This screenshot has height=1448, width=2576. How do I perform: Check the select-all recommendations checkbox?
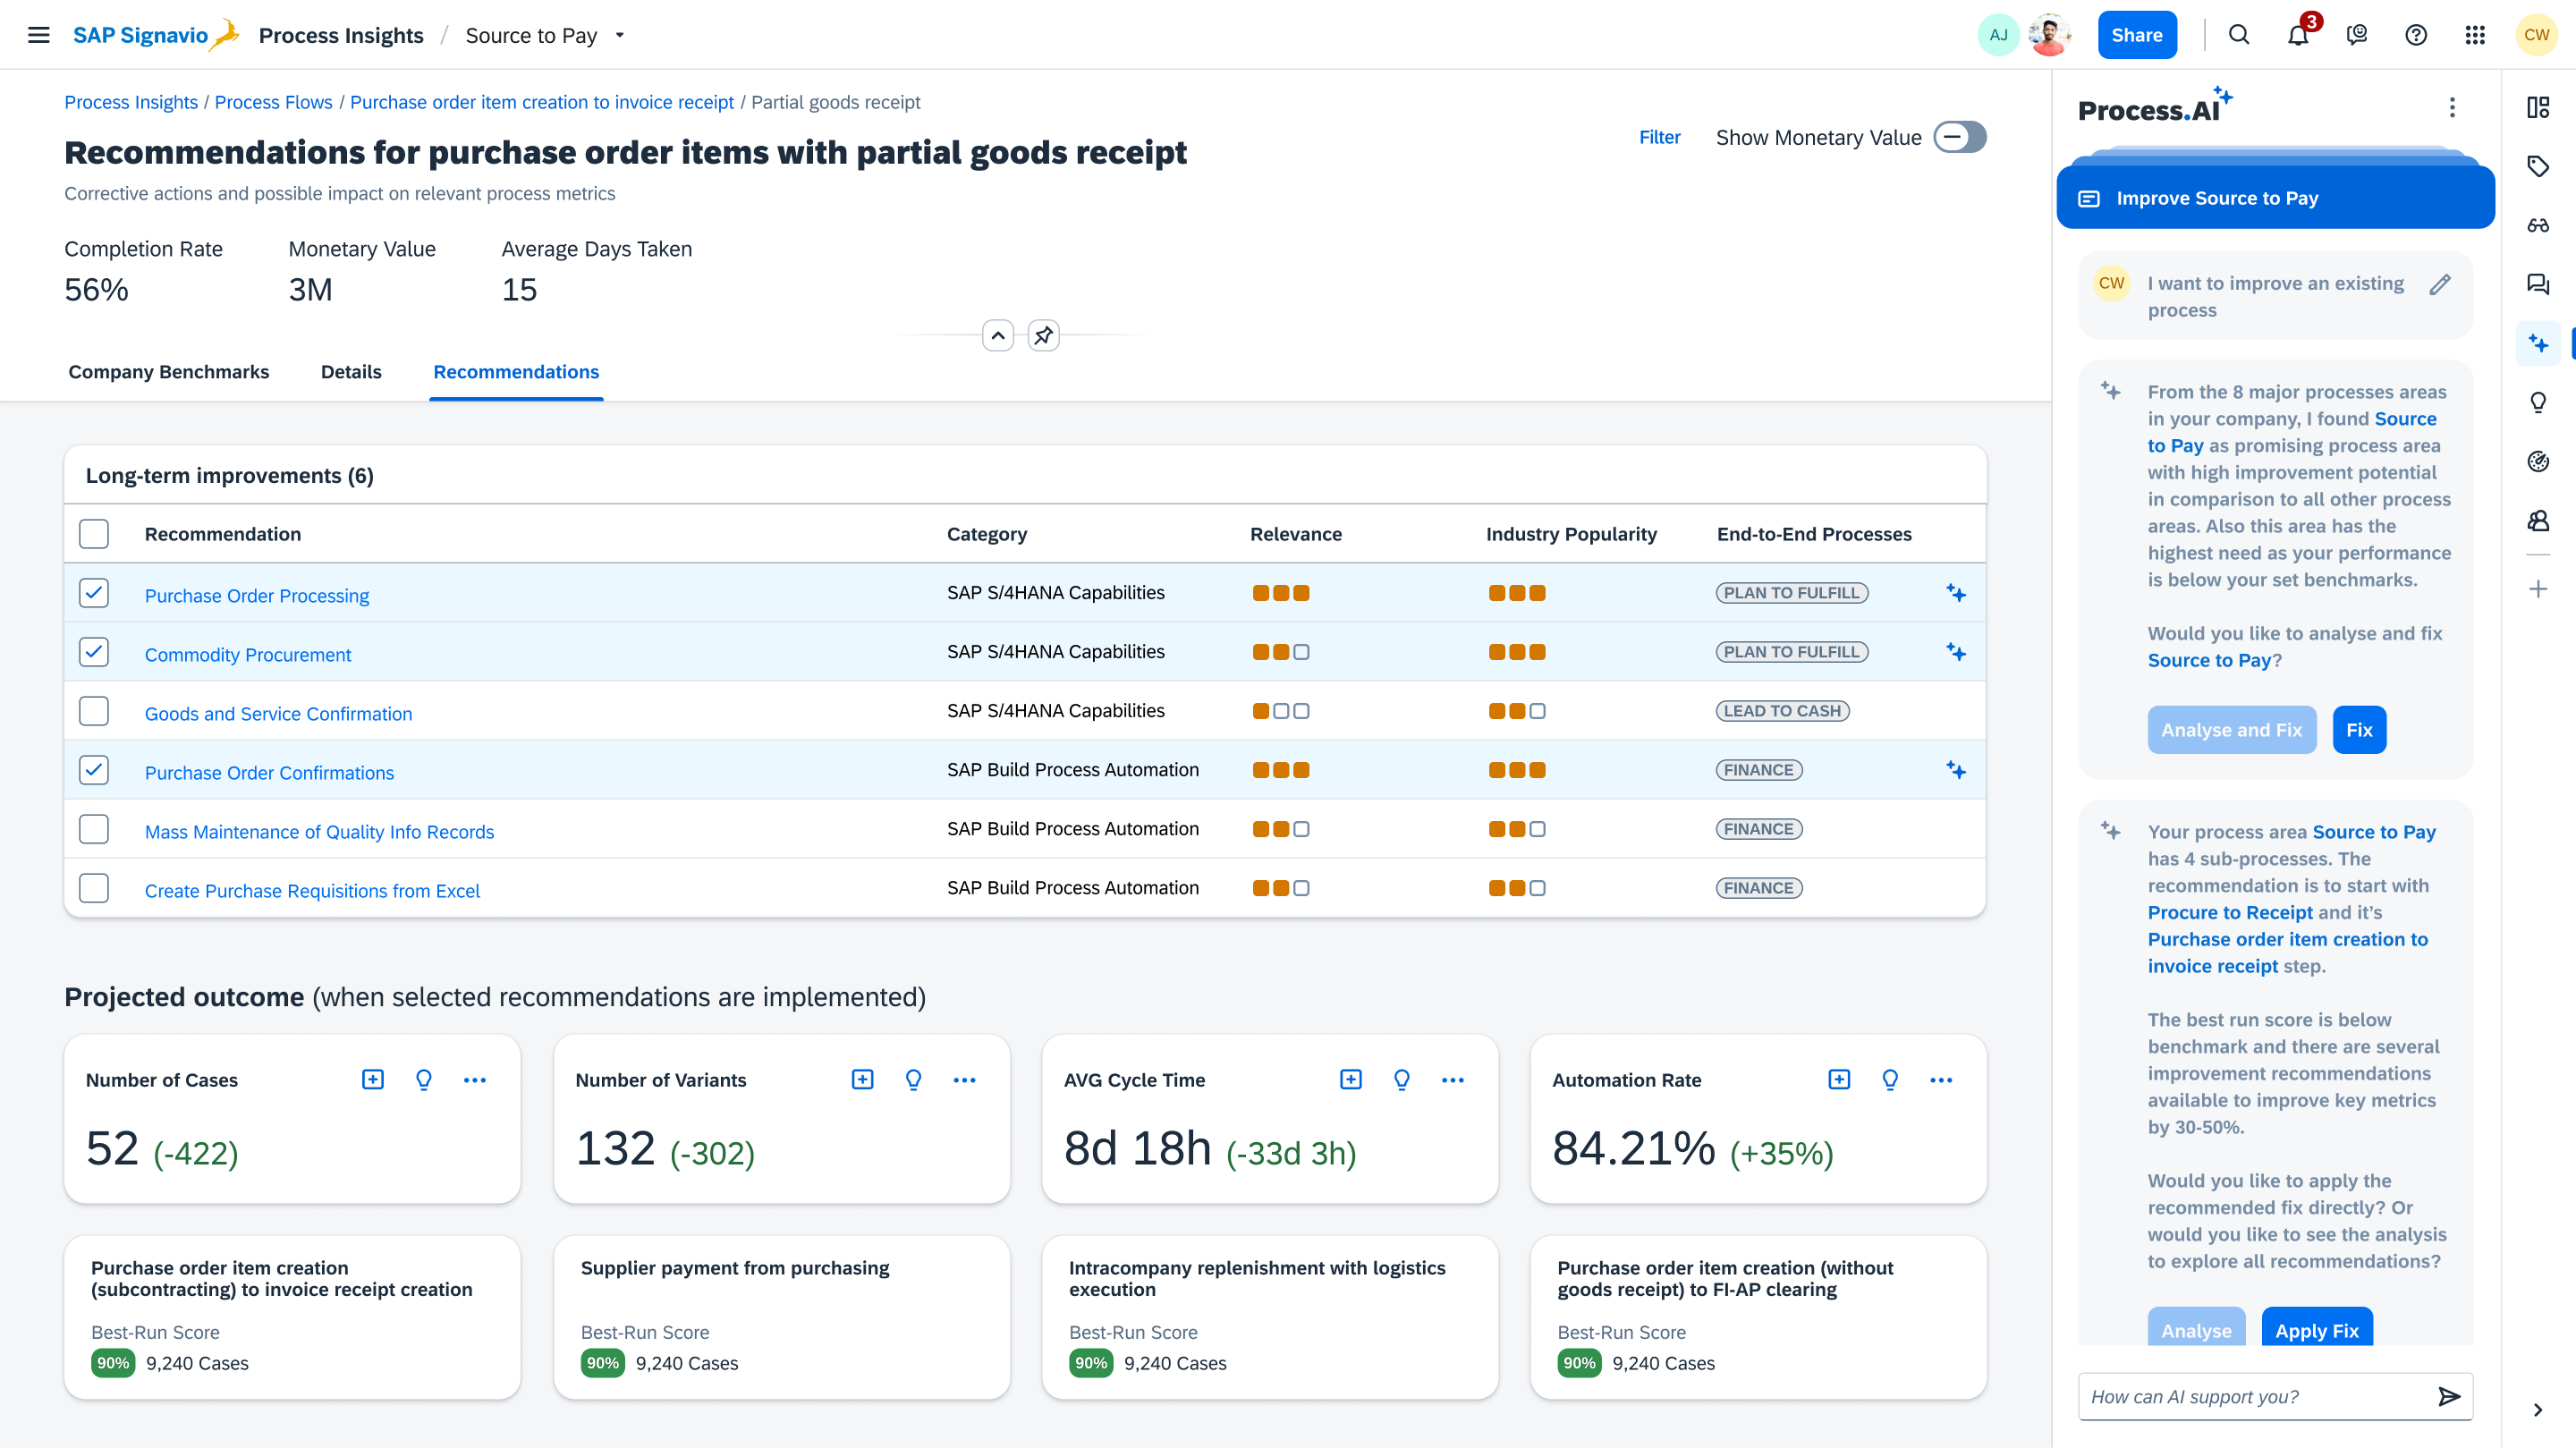pyautogui.click(x=94, y=534)
